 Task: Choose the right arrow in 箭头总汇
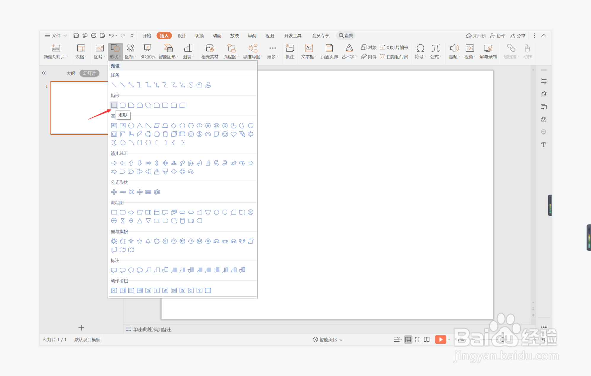click(114, 163)
